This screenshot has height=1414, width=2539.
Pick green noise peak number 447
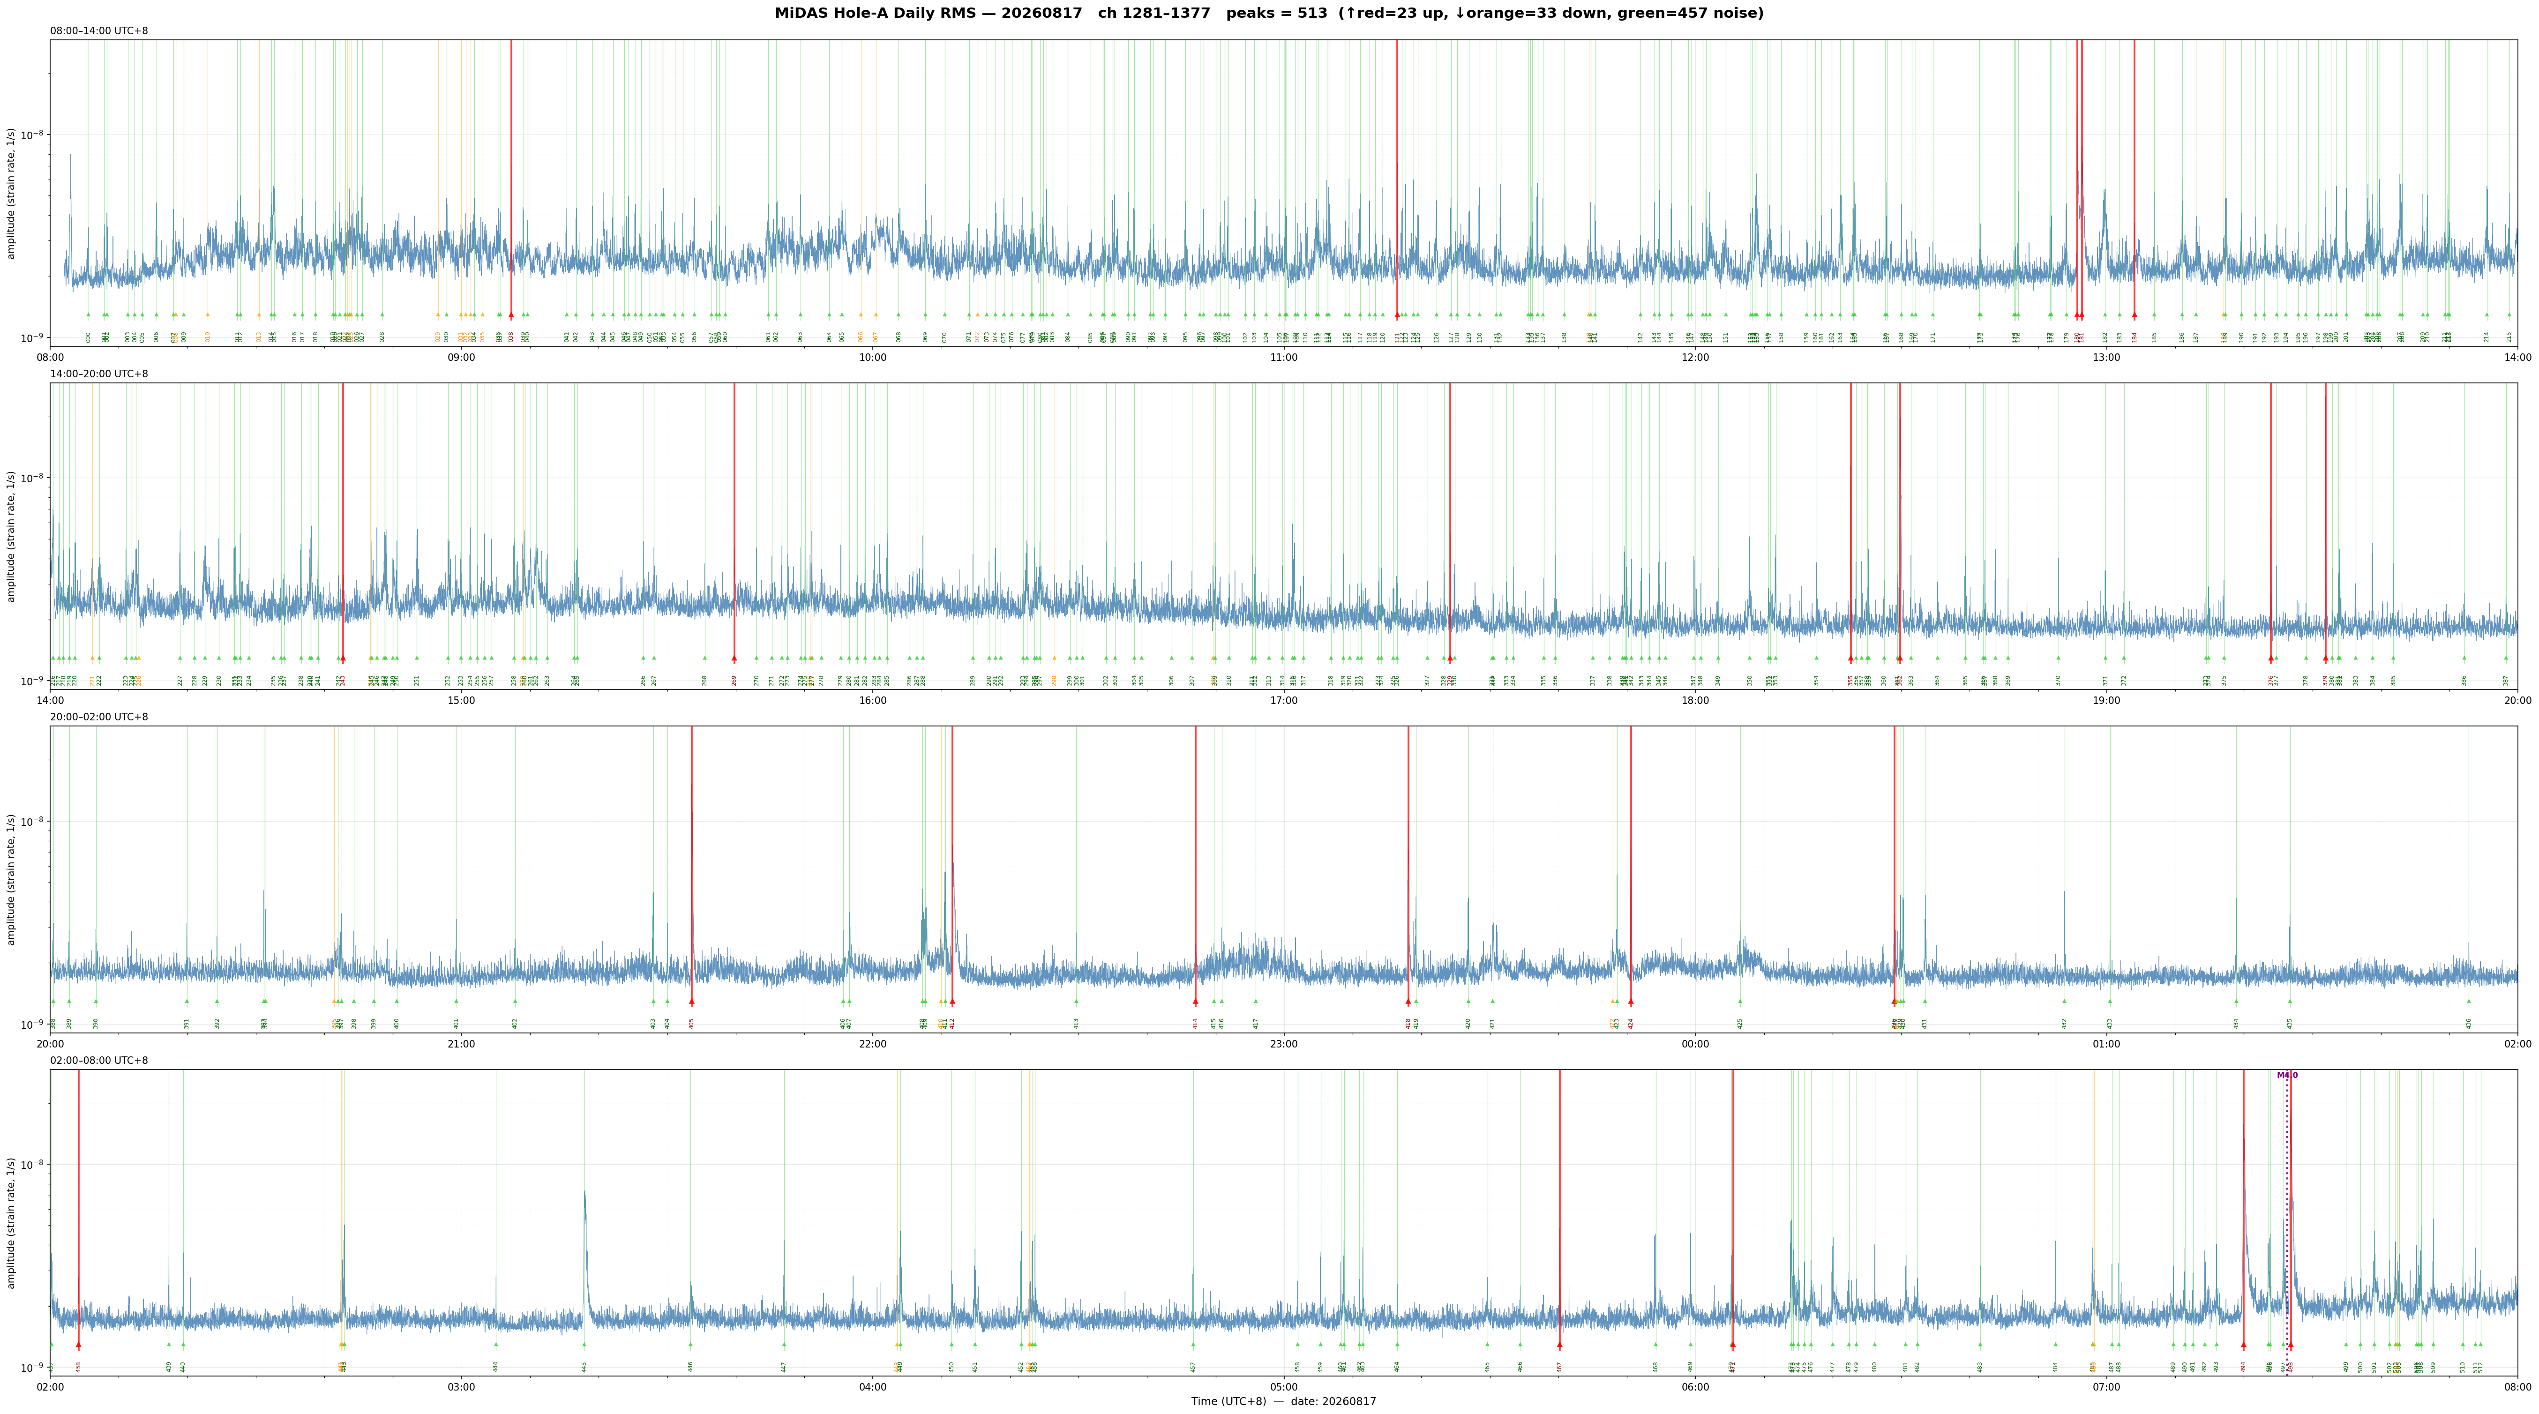[785, 1367]
